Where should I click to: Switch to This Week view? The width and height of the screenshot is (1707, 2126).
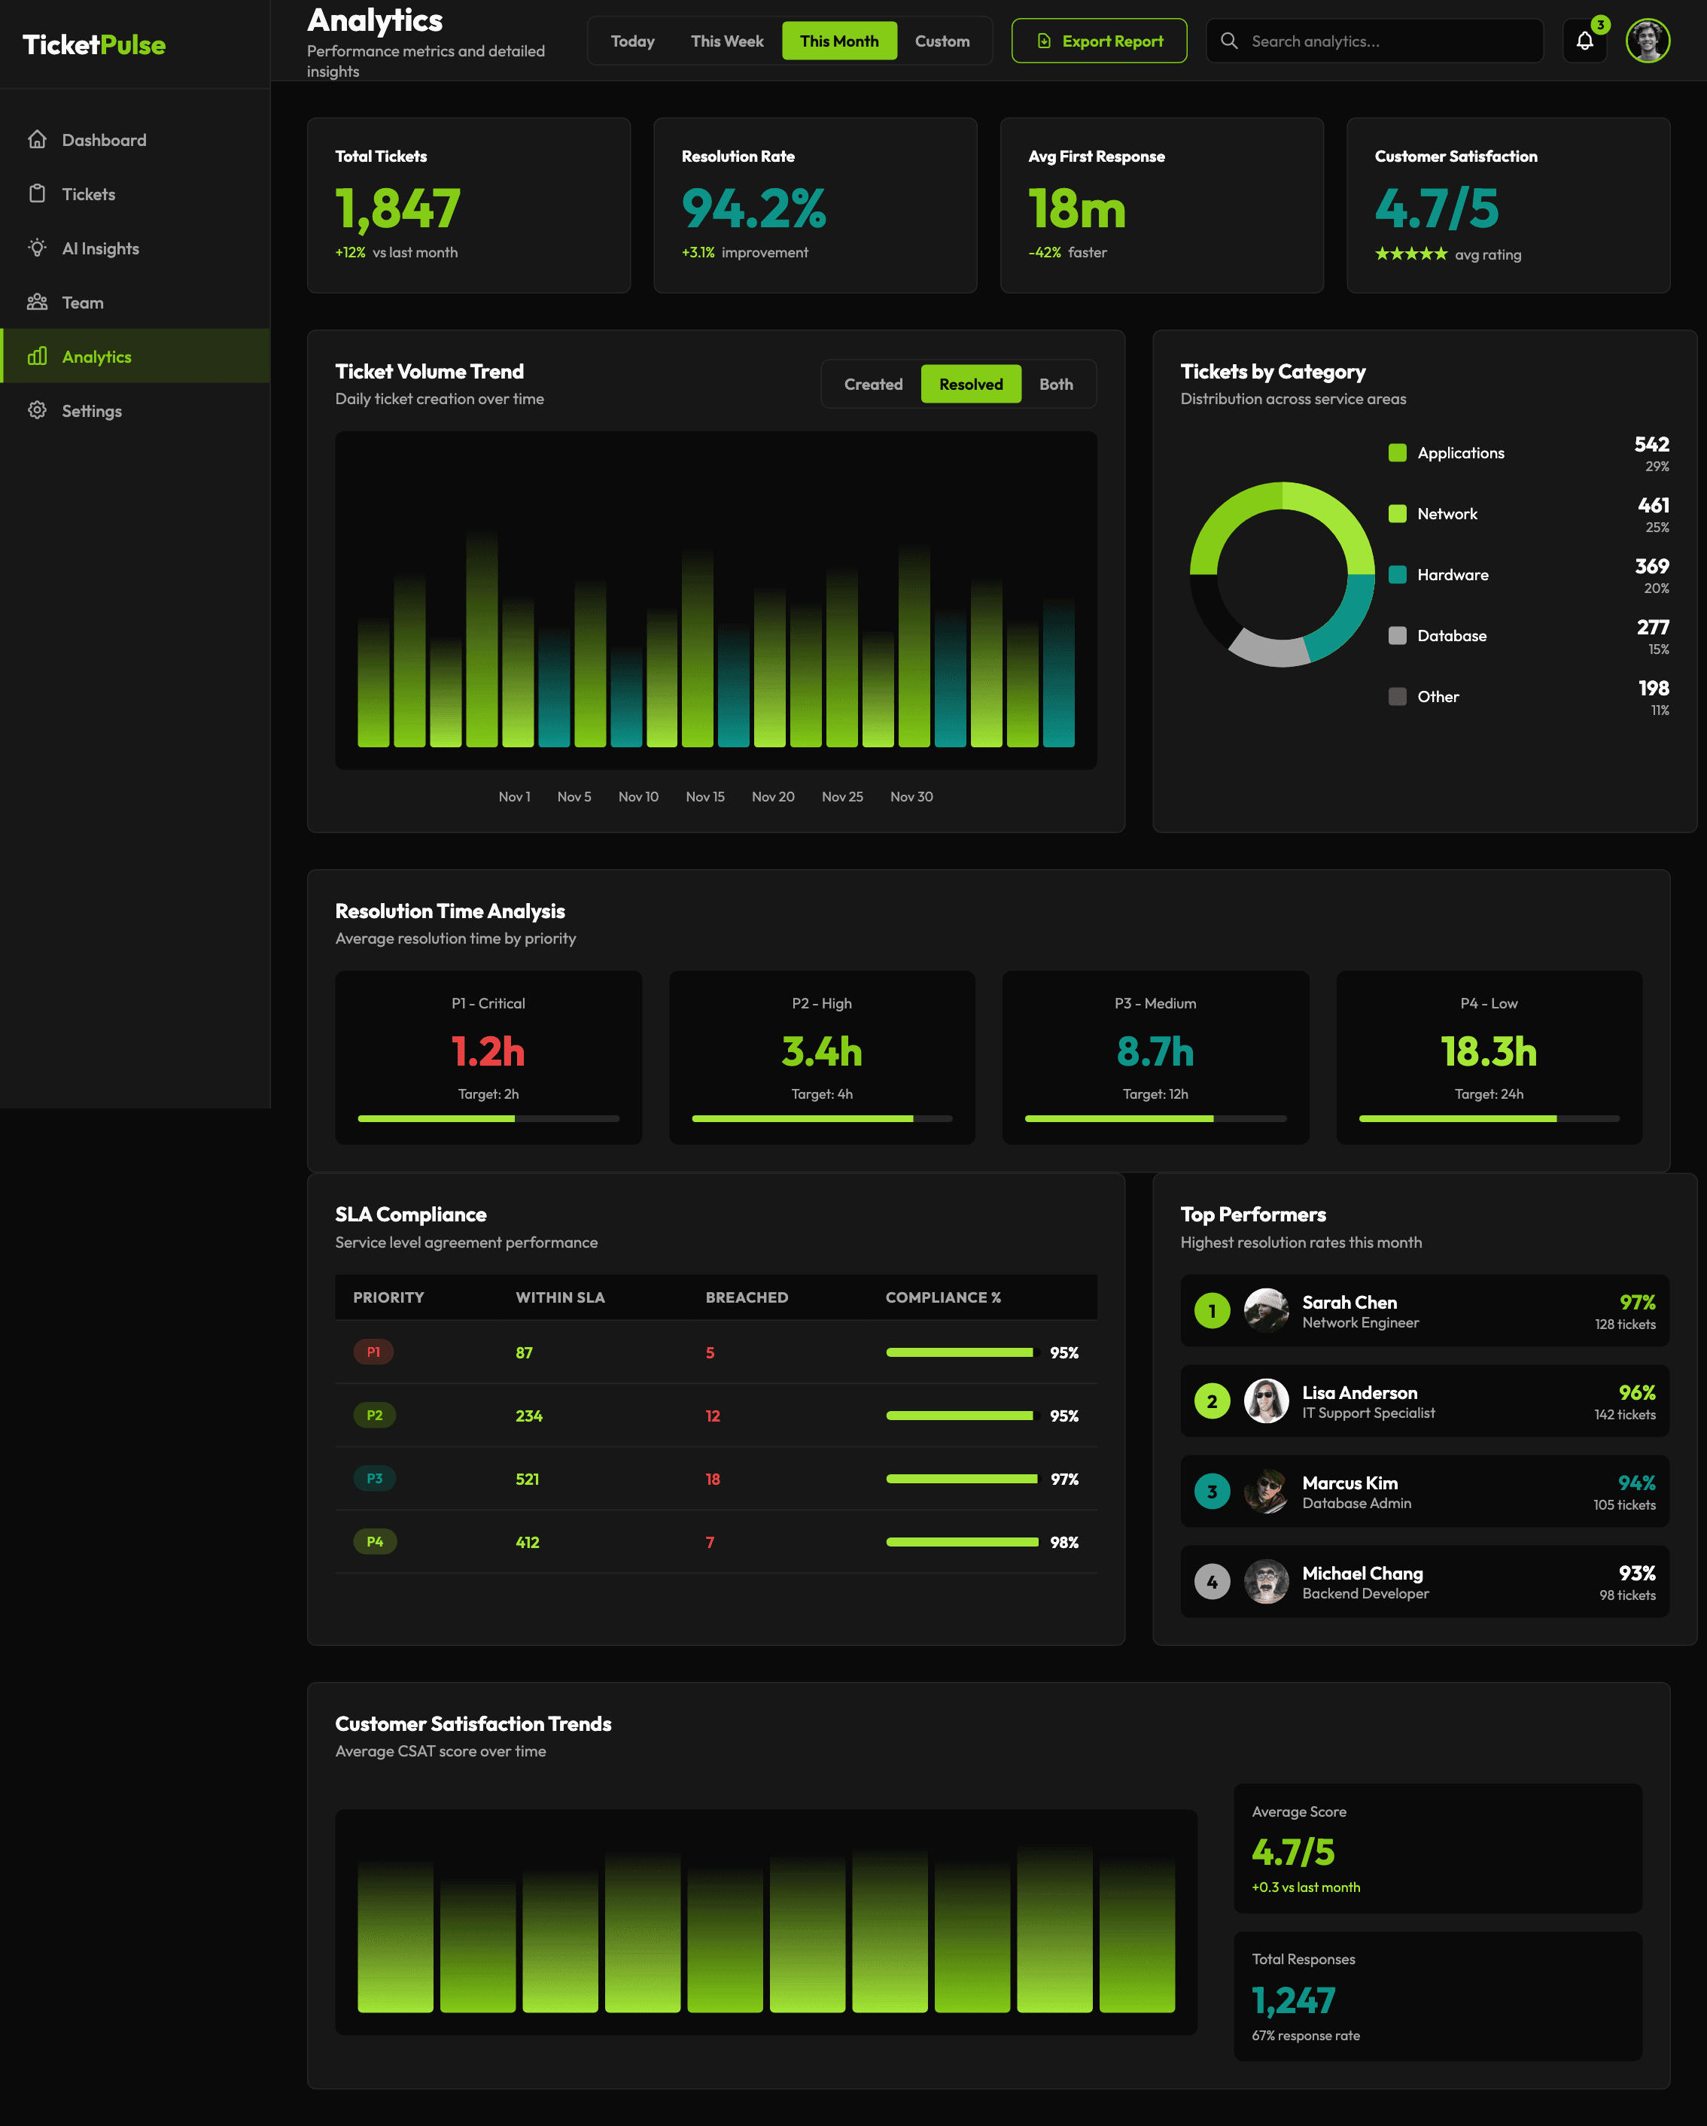[x=727, y=41]
